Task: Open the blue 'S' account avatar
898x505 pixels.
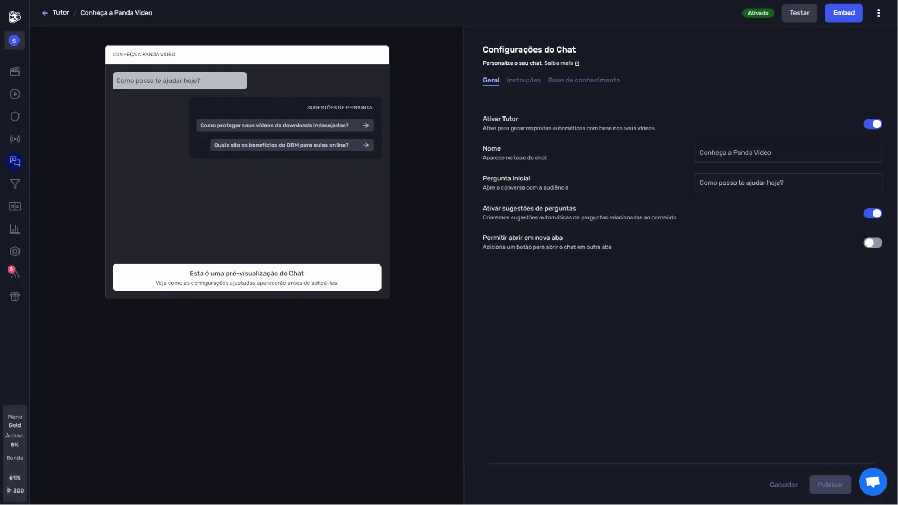Action: [15, 41]
